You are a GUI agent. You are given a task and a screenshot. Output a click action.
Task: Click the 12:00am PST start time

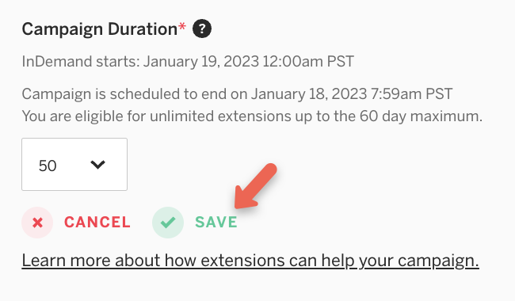[308, 61]
